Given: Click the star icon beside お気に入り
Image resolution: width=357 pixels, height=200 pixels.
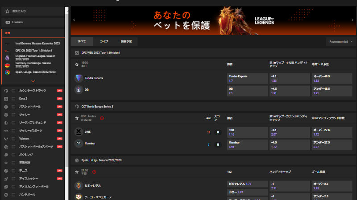Looking at the screenshot, I should pos(8,10).
